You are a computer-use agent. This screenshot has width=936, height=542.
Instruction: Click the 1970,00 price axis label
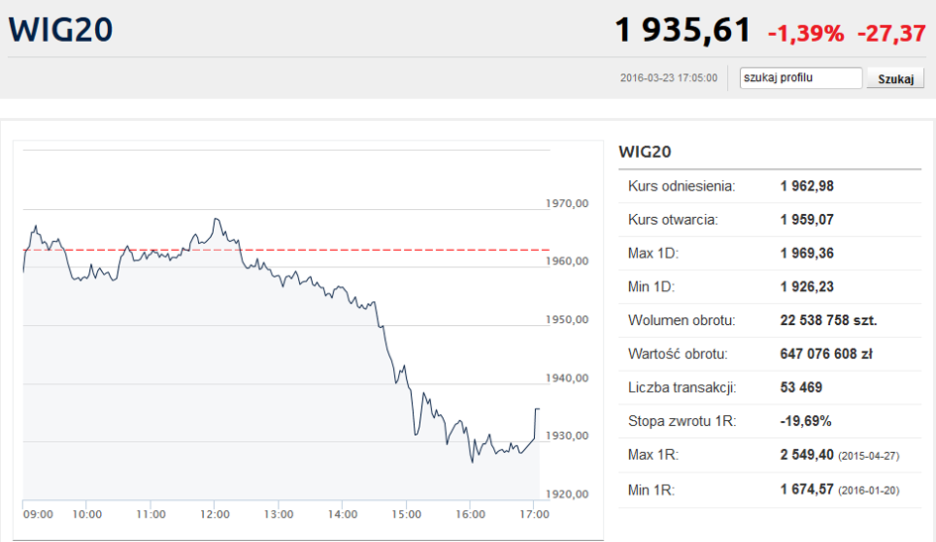tap(568, 203)
